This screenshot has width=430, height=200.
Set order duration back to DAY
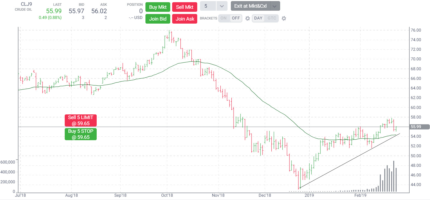(258, 18)
